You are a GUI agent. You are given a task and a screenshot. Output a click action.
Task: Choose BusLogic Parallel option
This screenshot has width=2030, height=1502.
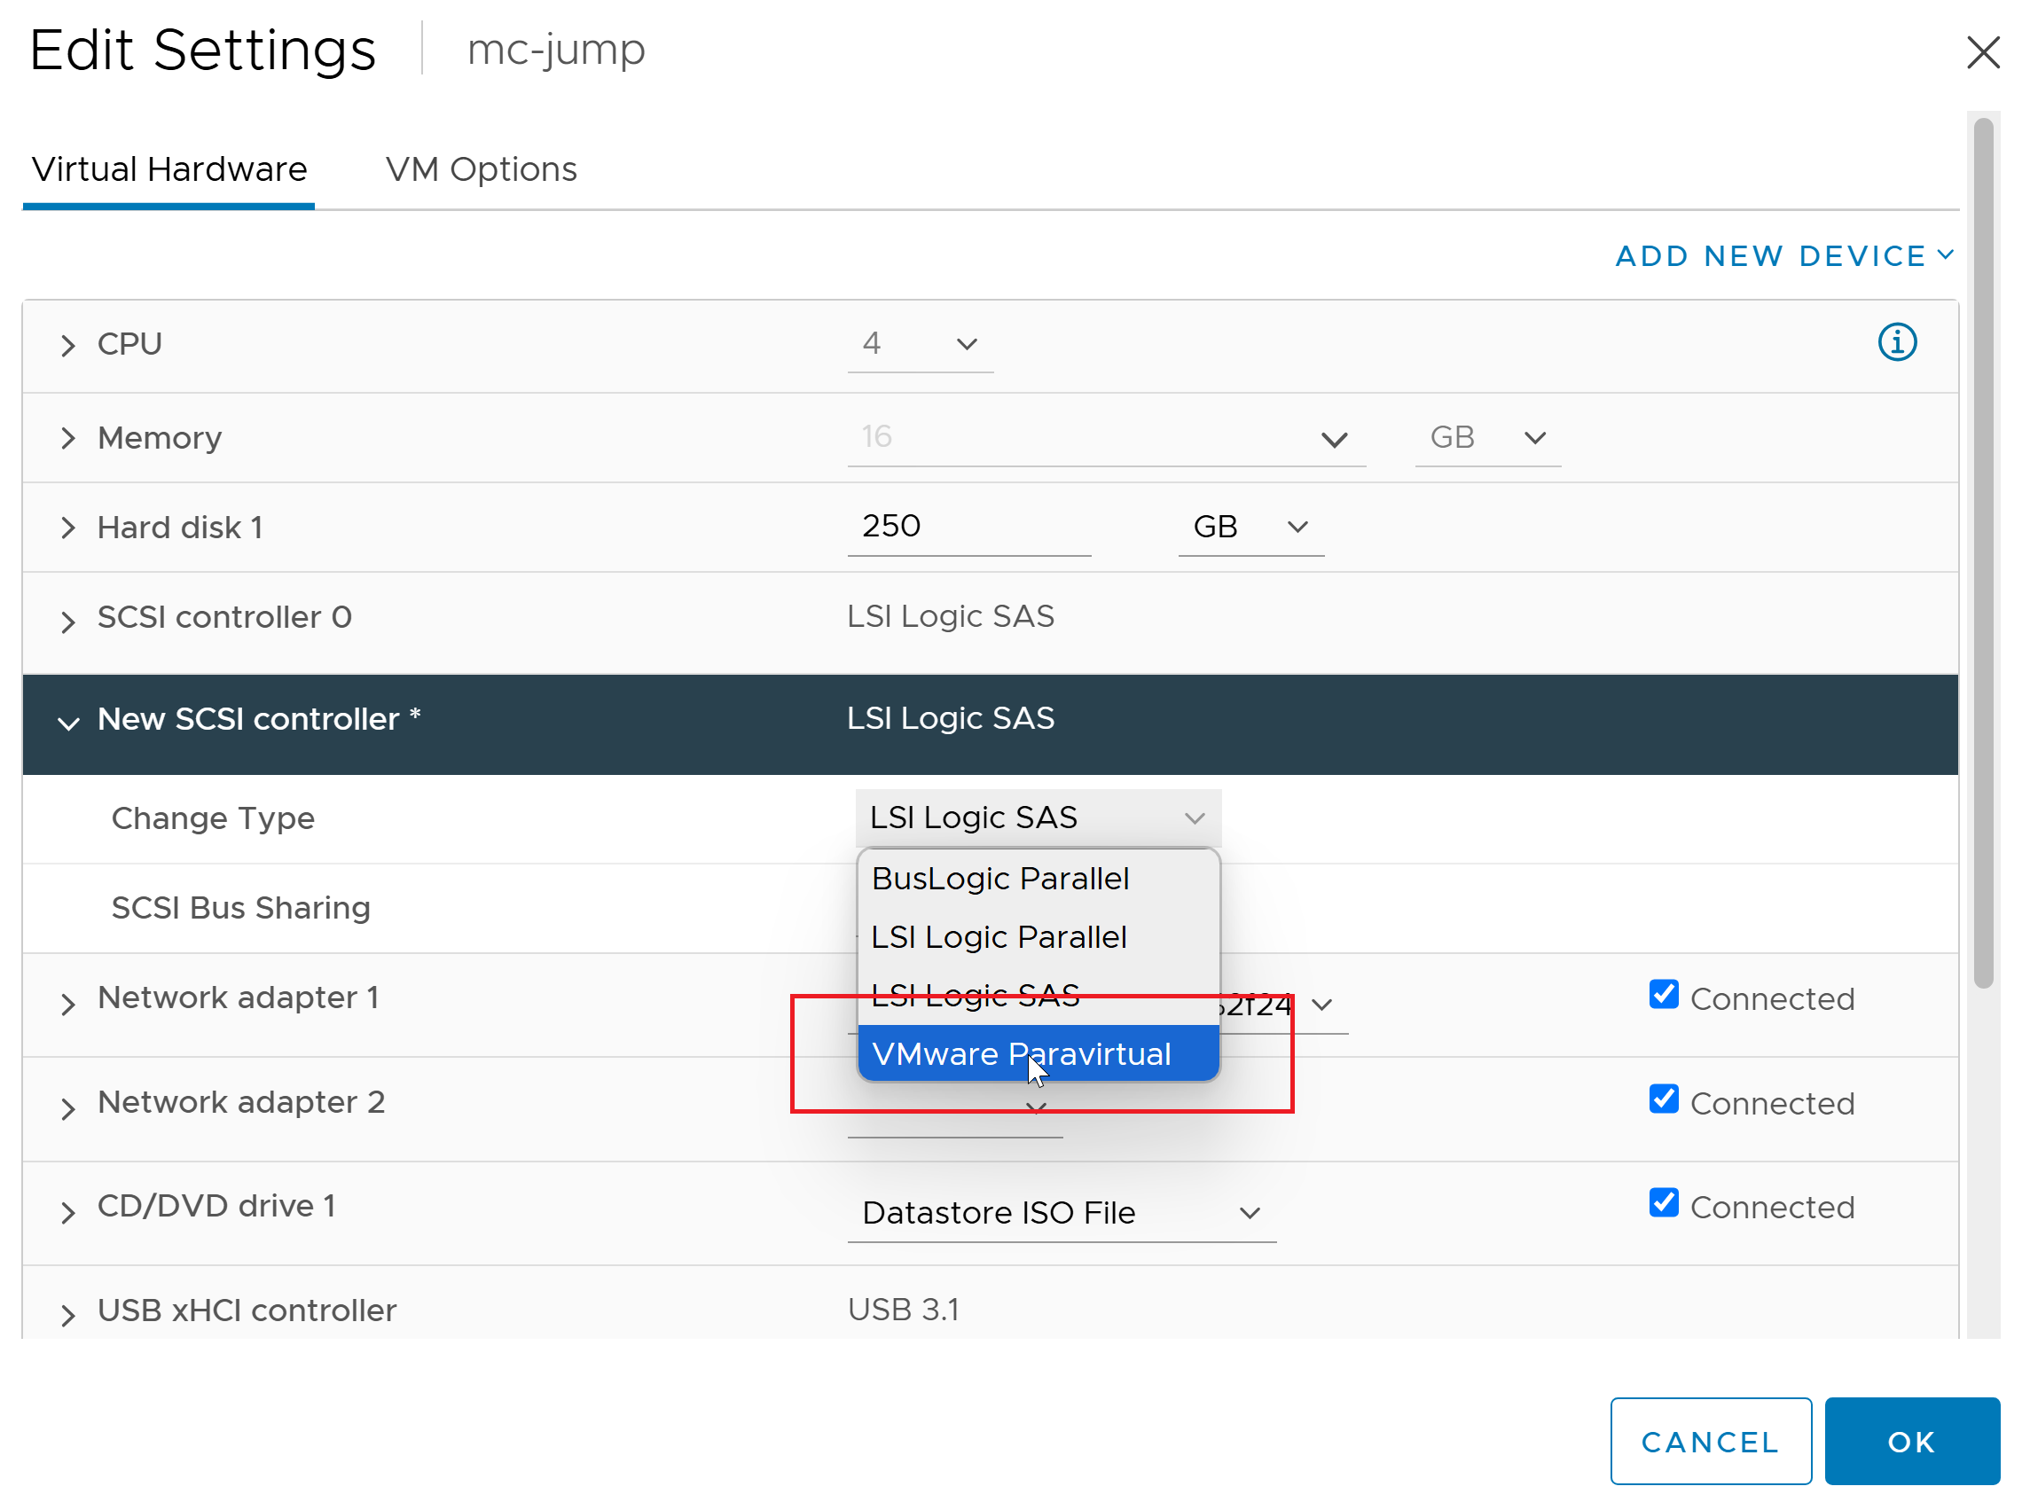[1038, 879]
